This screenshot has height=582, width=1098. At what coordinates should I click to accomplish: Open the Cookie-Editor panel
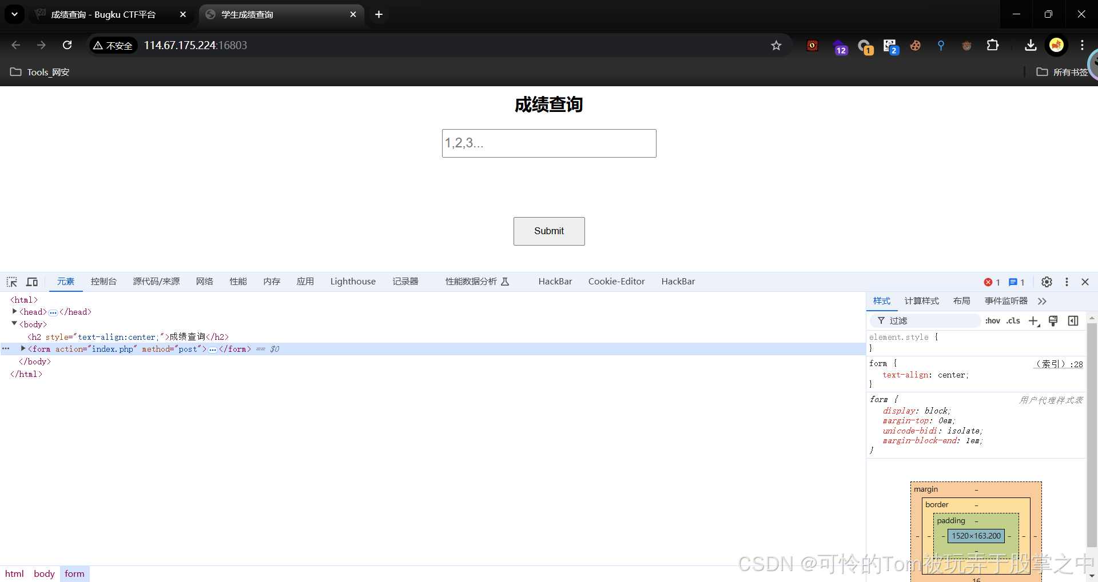coord(616,281)
